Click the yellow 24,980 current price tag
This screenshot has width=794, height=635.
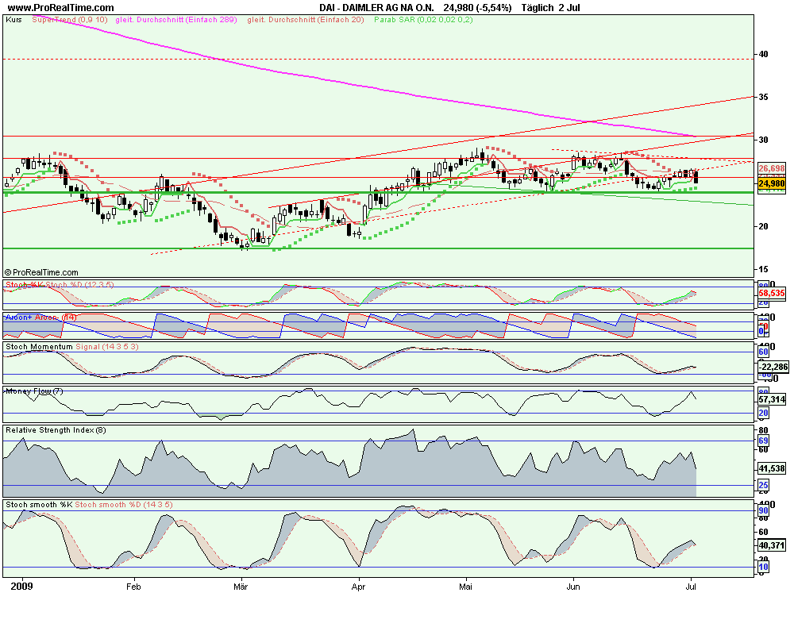click(772, 184)
